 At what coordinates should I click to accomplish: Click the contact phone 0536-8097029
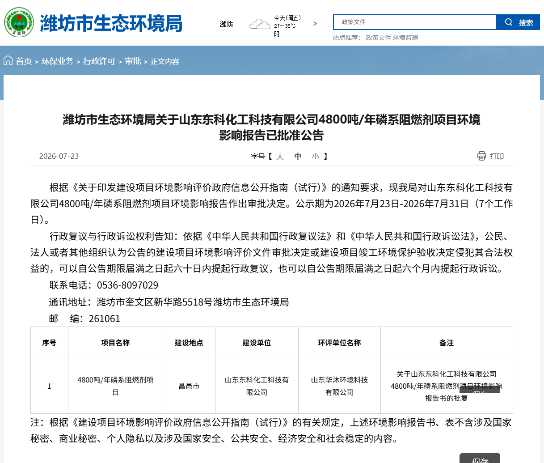click(127, 285)
